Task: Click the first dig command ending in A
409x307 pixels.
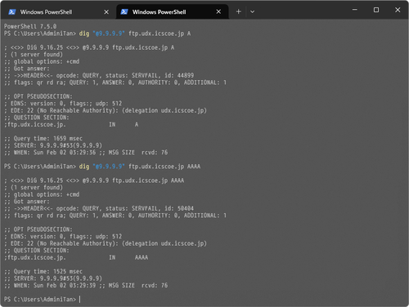Action: (97, 33)
